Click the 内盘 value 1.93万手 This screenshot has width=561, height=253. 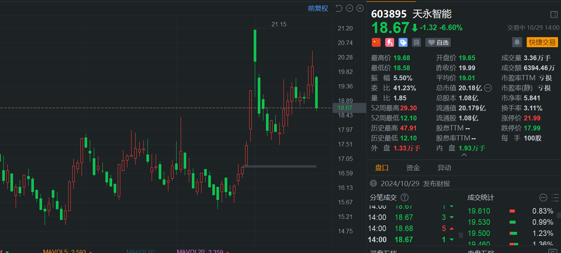point(472,148)
